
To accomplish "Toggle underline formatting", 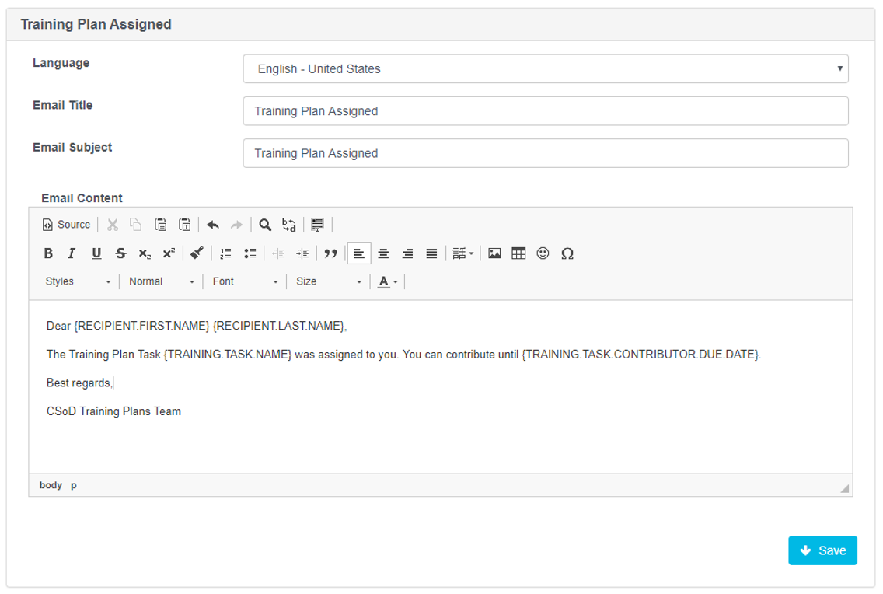I will 96,253.
